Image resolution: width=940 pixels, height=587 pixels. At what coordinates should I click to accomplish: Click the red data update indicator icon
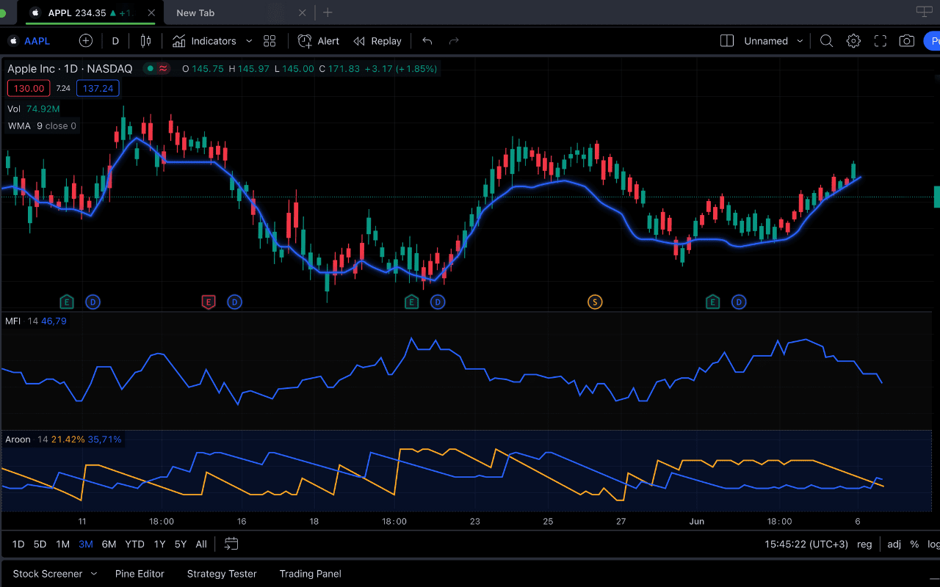tap(163, 68)
